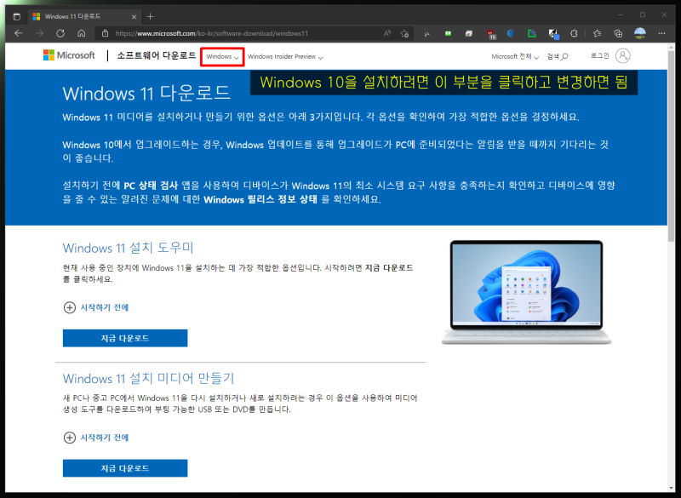This screenshot has width=681, height=498.
Task: Click the browser profile avatar
Action: [640, 33]
